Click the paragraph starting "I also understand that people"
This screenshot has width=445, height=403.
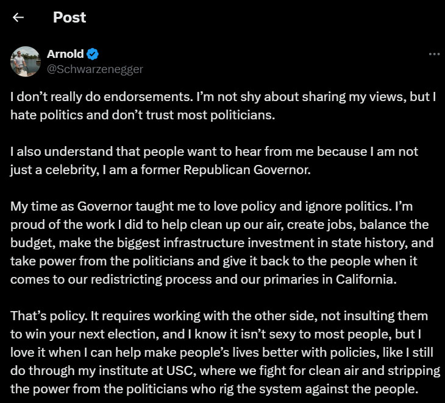pyautogui.click(x=214, y=161)
